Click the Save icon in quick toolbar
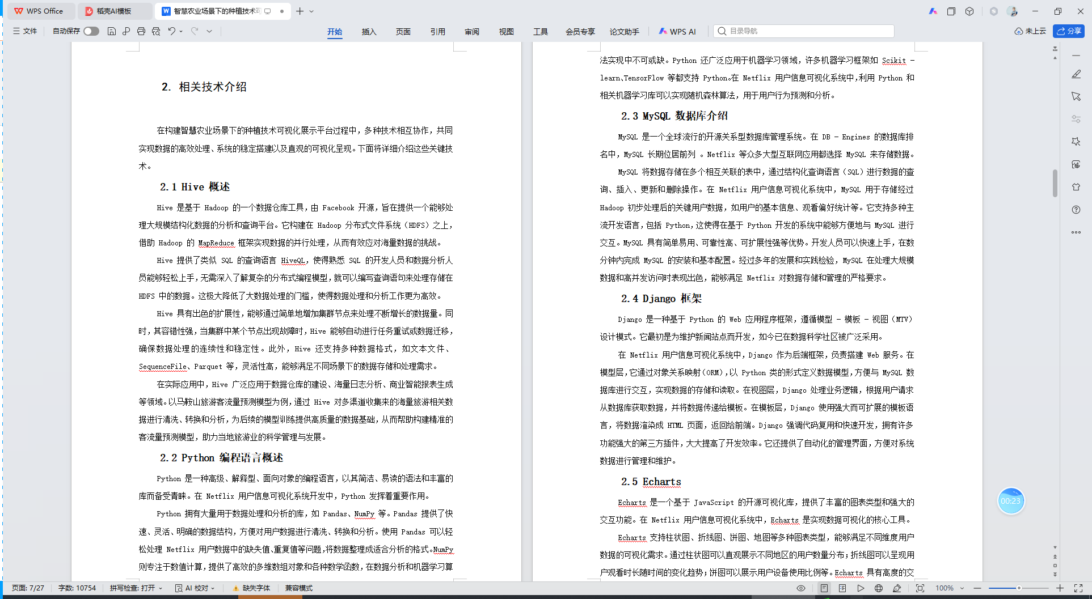Viewport: 1092px width, 599px height. (112, 31)
